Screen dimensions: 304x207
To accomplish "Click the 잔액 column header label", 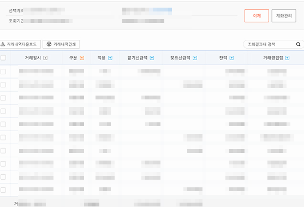I will click(223, 58).
